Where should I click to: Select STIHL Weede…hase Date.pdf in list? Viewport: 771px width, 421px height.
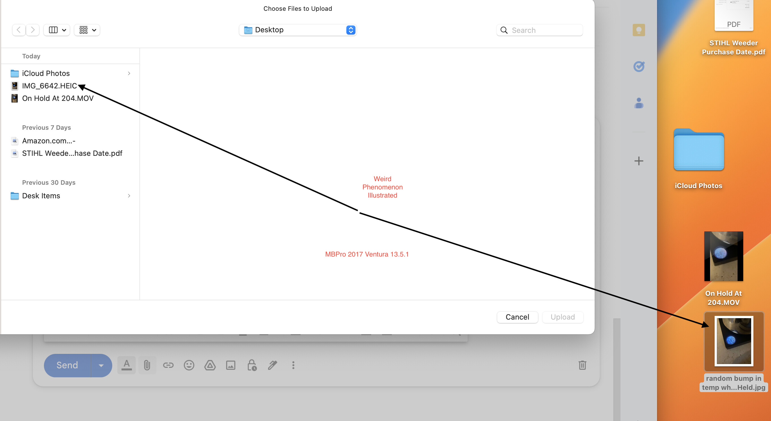[71, 153]
